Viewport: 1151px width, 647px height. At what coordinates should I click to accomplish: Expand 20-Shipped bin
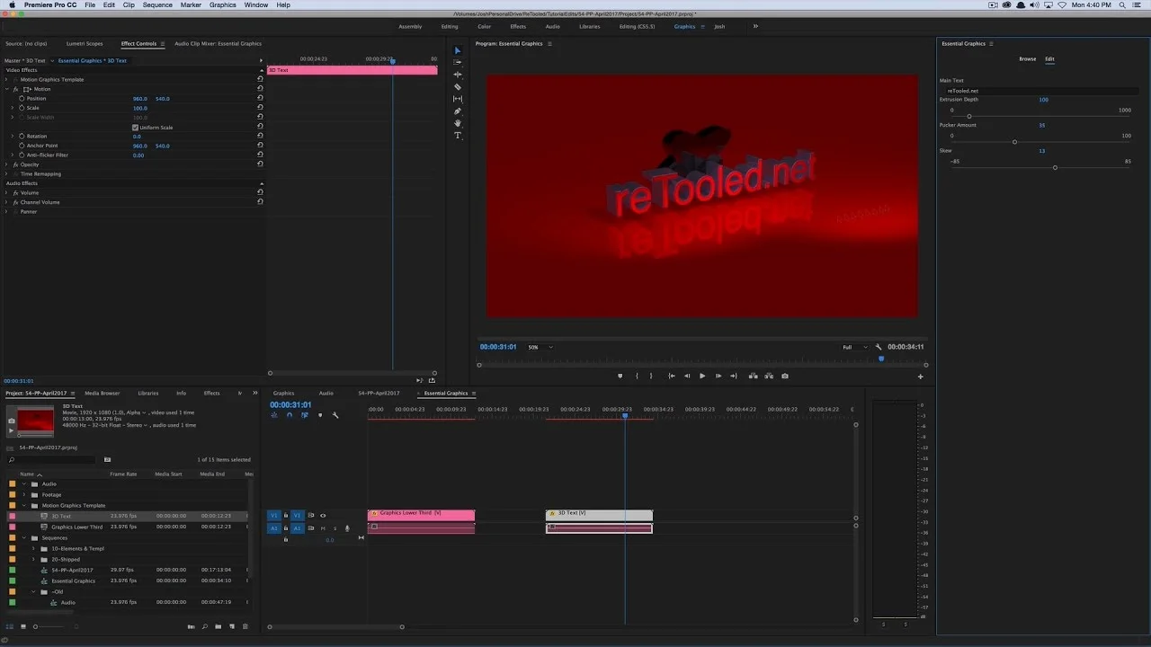pos(33,560)
